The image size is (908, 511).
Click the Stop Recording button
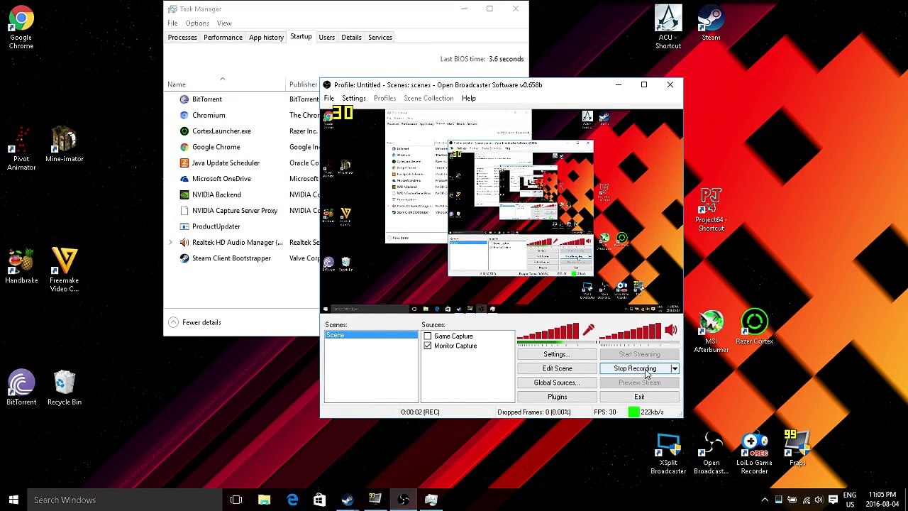pos(635,368)
